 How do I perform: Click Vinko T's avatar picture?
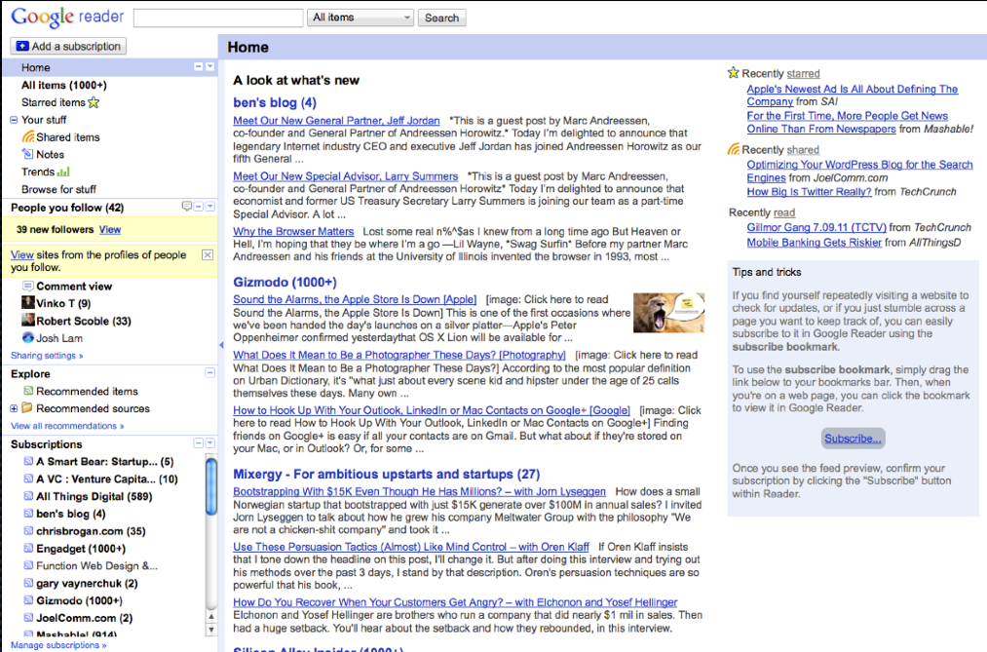point(27,303)
